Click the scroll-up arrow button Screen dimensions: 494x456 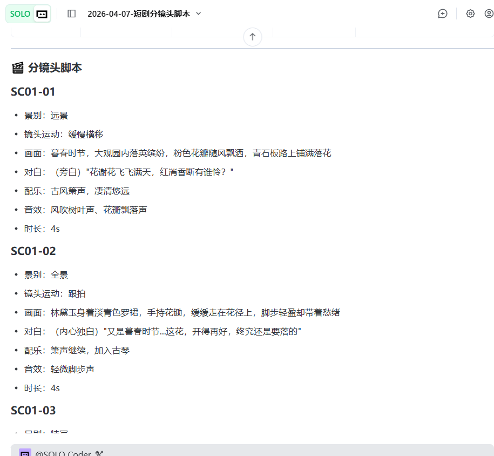point(252,37)
